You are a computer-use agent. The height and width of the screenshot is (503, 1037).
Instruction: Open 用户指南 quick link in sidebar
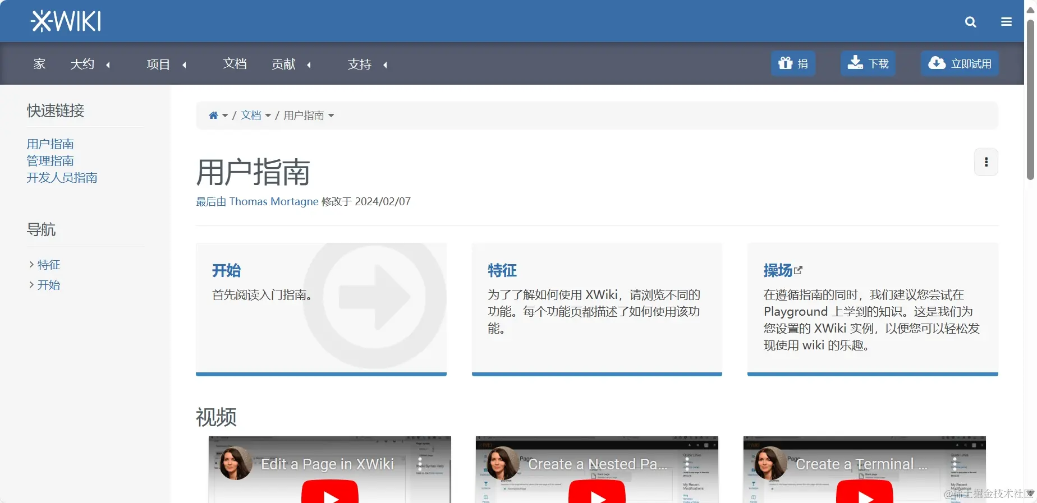(50, 144)
